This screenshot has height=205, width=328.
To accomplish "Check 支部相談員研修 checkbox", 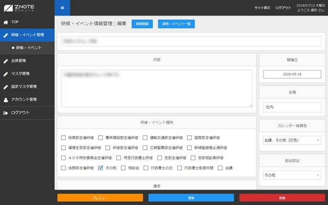I will [x=193, y=158].
